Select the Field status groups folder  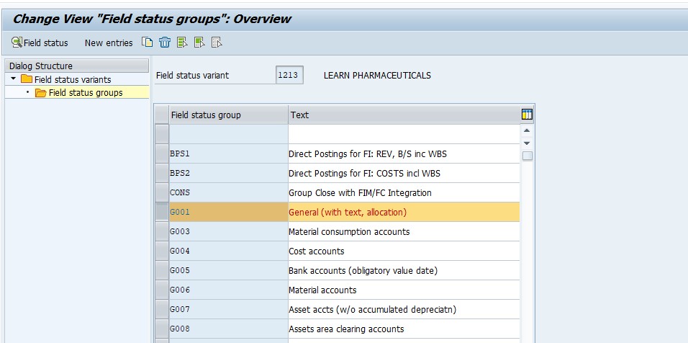[x=86, y=93]
